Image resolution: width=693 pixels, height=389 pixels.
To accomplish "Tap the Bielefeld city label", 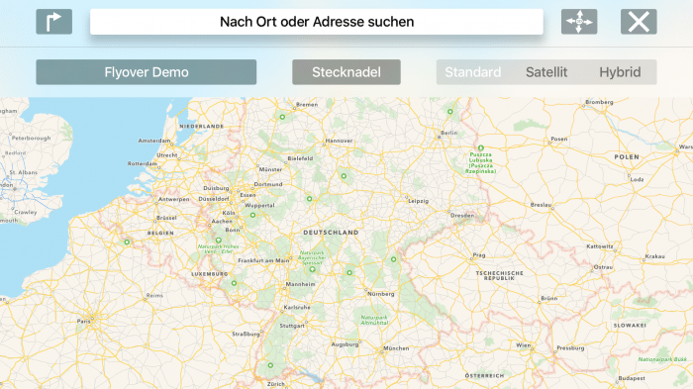I will [300, 158].
